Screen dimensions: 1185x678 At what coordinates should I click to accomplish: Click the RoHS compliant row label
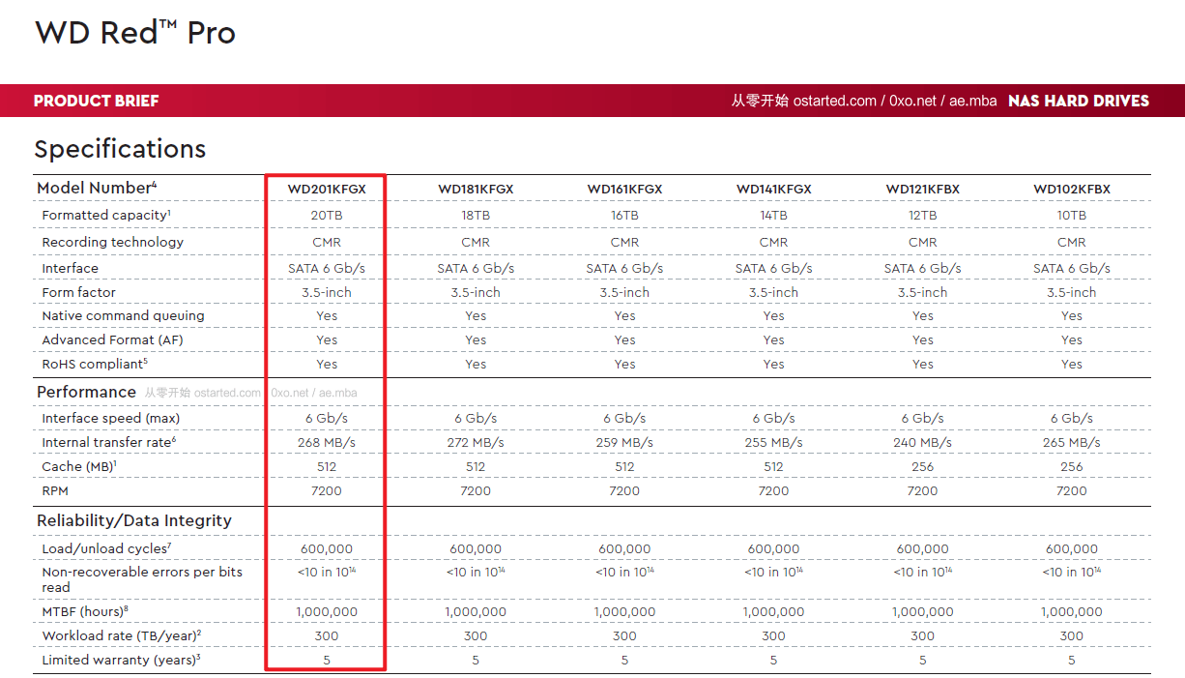pos(95,364)
